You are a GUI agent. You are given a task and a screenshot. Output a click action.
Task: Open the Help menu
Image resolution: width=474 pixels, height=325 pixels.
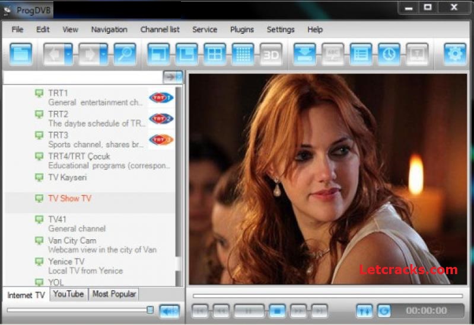(315, 30)
